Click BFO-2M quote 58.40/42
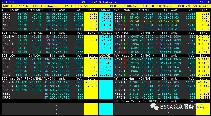 (201, 6)
